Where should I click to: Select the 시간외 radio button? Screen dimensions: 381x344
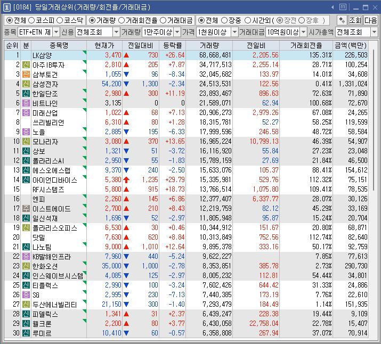click(x=248, y=20)
